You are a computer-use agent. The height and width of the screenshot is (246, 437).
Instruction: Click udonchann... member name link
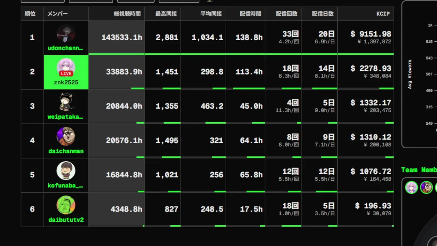tap(65, 48)
